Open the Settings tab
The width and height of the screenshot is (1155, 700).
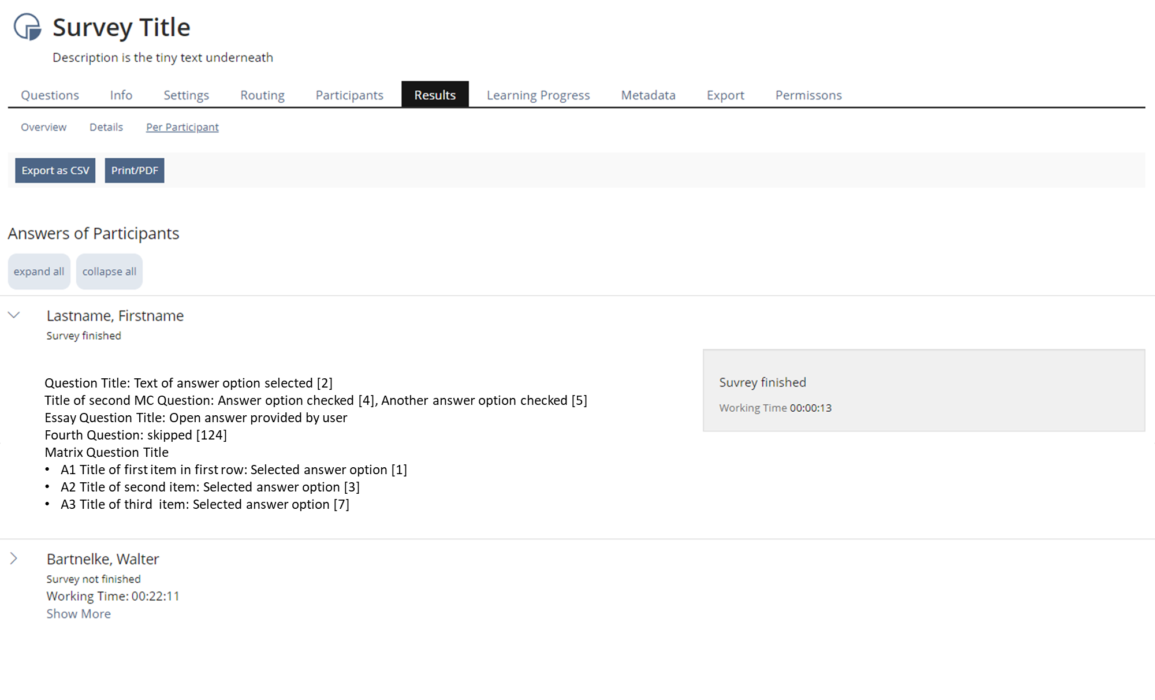[186, 95]
